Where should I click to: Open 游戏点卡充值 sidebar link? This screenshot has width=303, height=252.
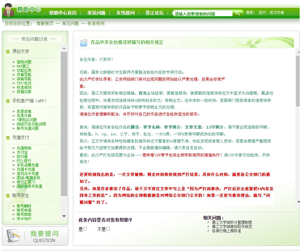click(x=28, y=174)
